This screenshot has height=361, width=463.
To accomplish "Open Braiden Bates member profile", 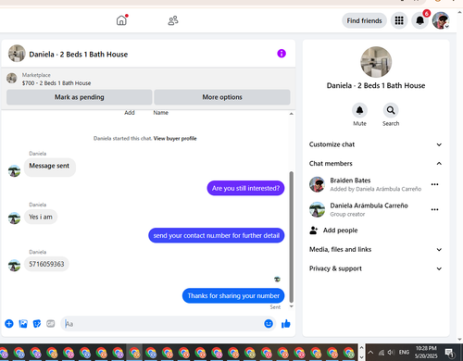I will click(x=365, y=184).
